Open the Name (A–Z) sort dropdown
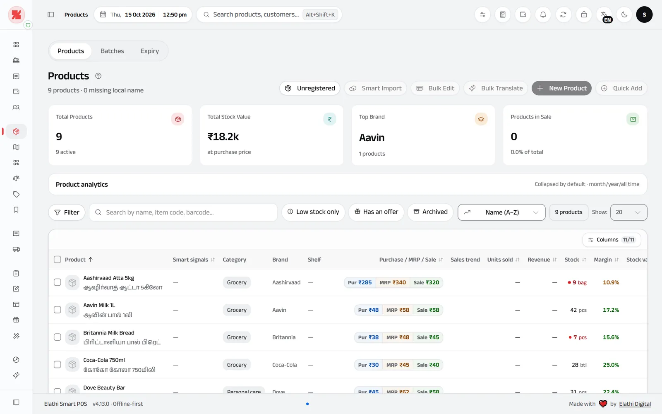 pos(501,212)
